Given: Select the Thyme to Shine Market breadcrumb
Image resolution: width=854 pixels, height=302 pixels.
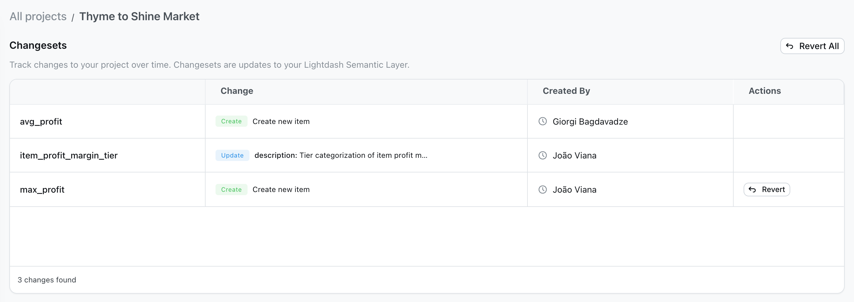Looking at the screenshot, I should coord(139,16).
